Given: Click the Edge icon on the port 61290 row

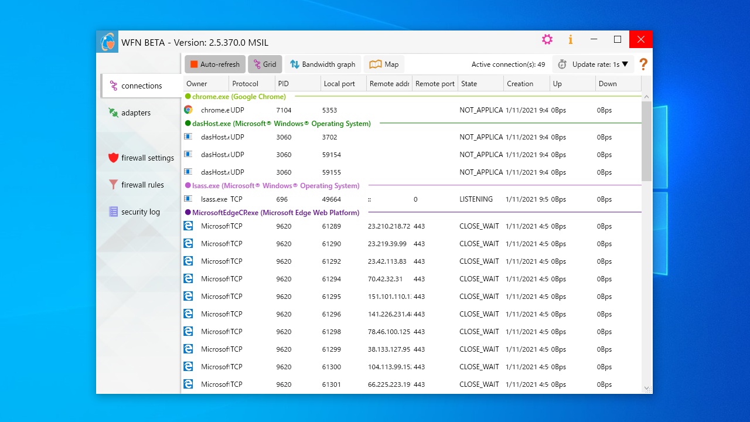Looking at the screenshot, I should (188, 243).
